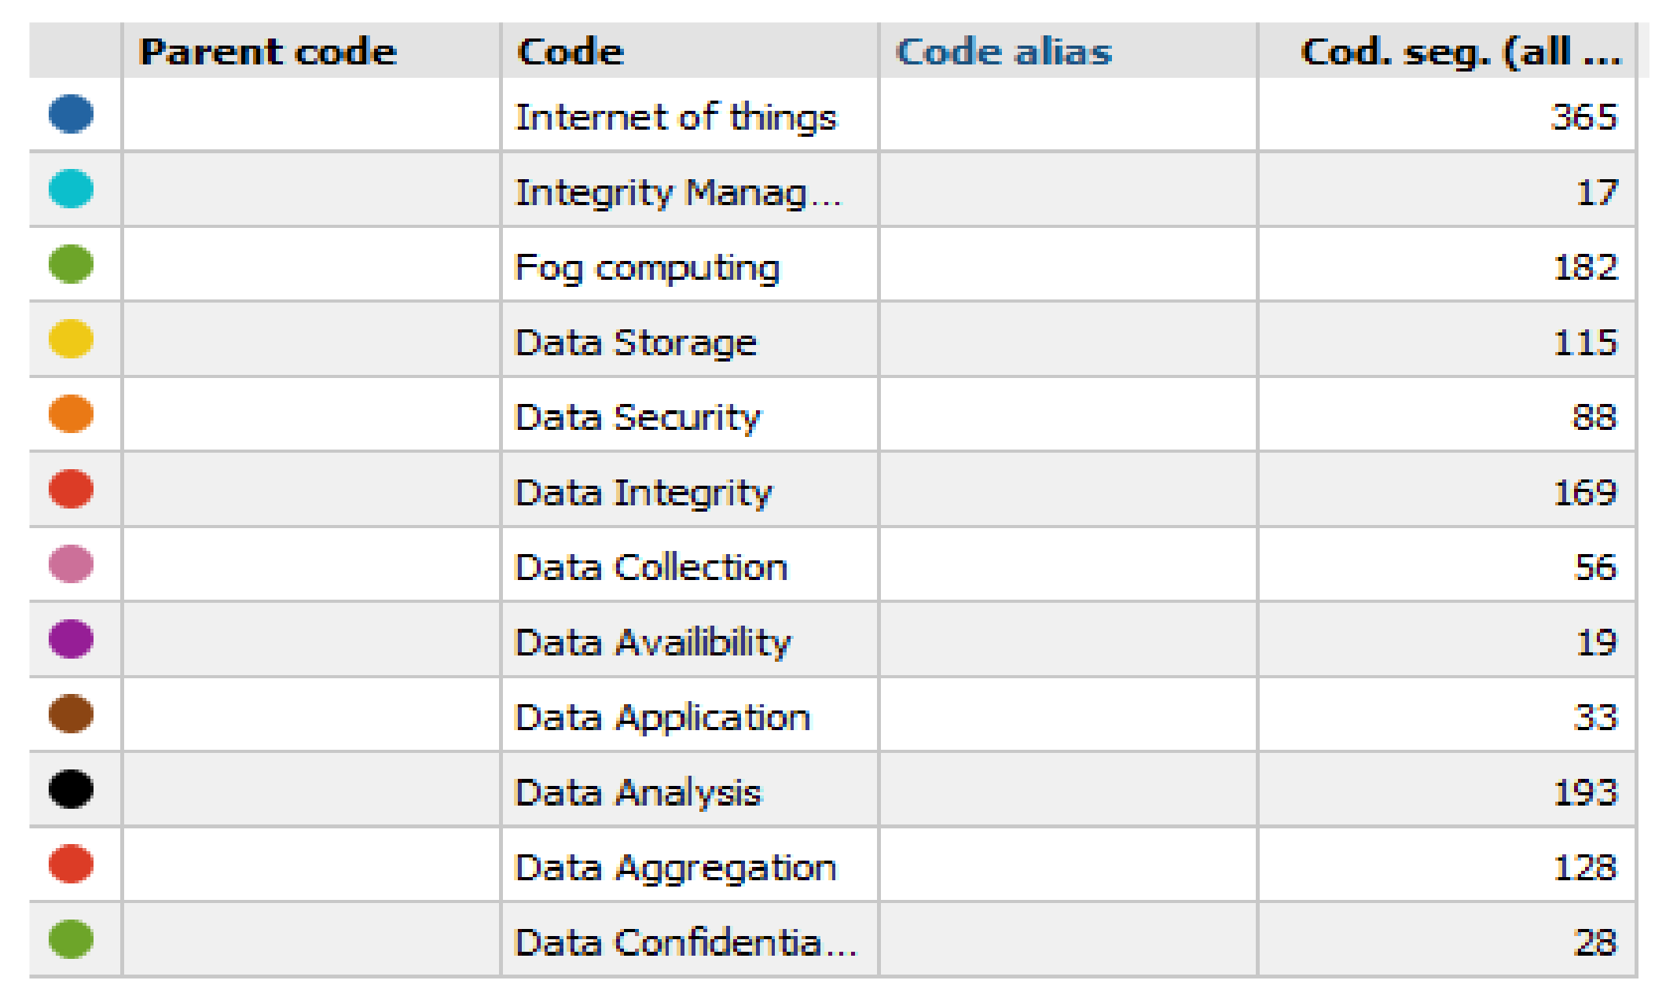Select the Data Integrity code name

coord(643,493)
